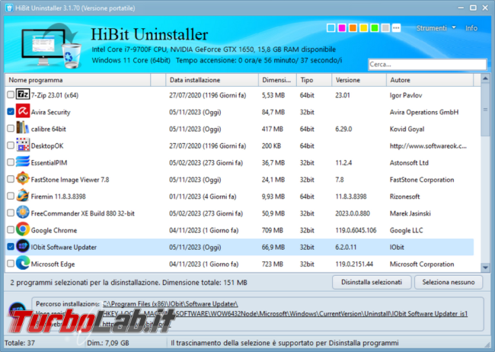Click the Cerca search field
Image resolution: width=495 pixels, height=352 pixels.
[427, 65]
